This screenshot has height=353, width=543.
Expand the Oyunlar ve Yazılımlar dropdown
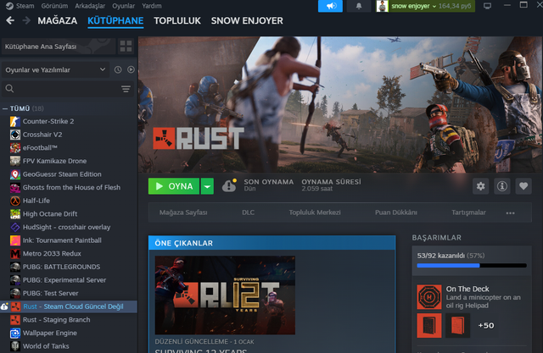(x=55, y=69)
